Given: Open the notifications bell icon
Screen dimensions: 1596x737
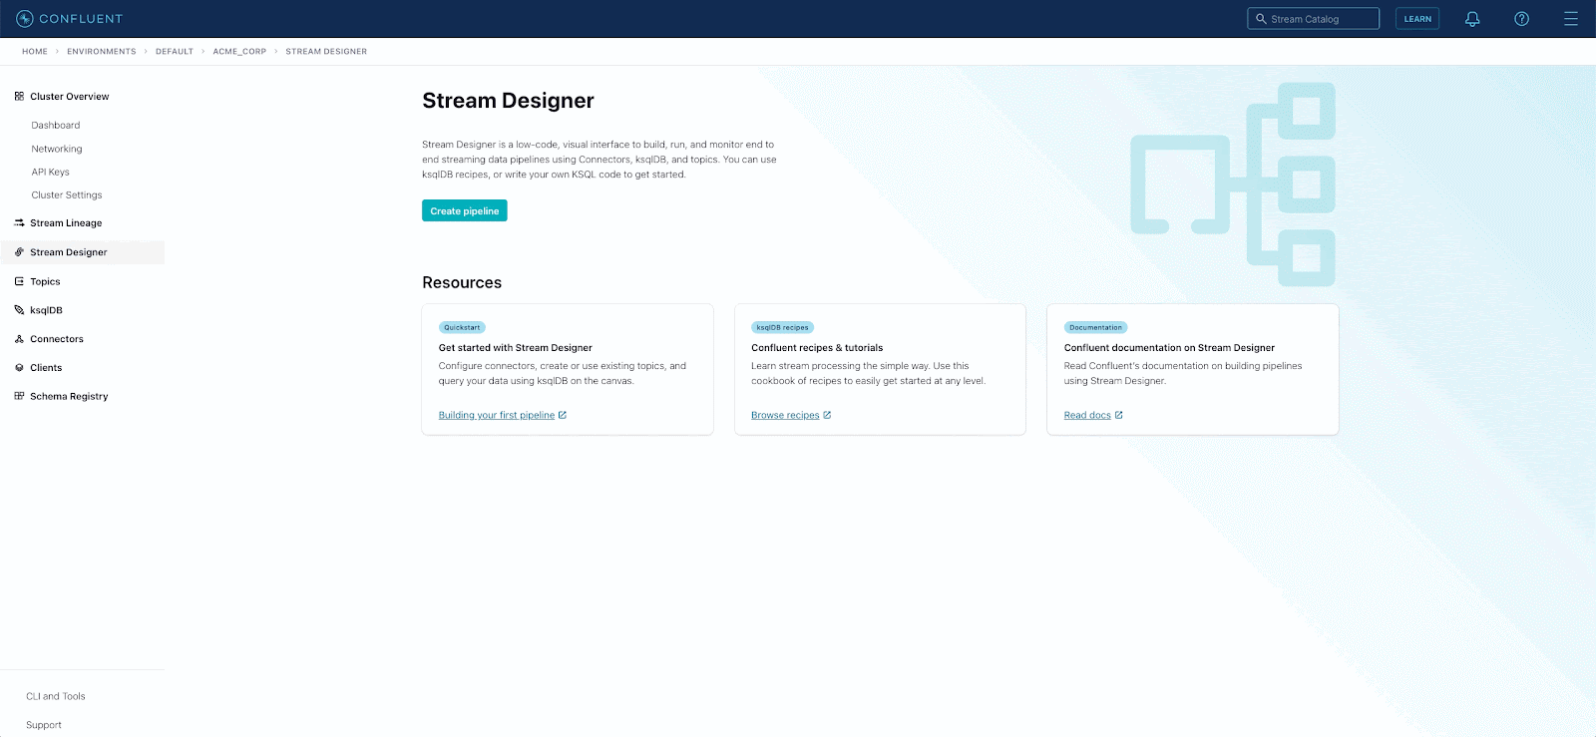Looking at the screenshot, I should click(x=1472, y=19).
